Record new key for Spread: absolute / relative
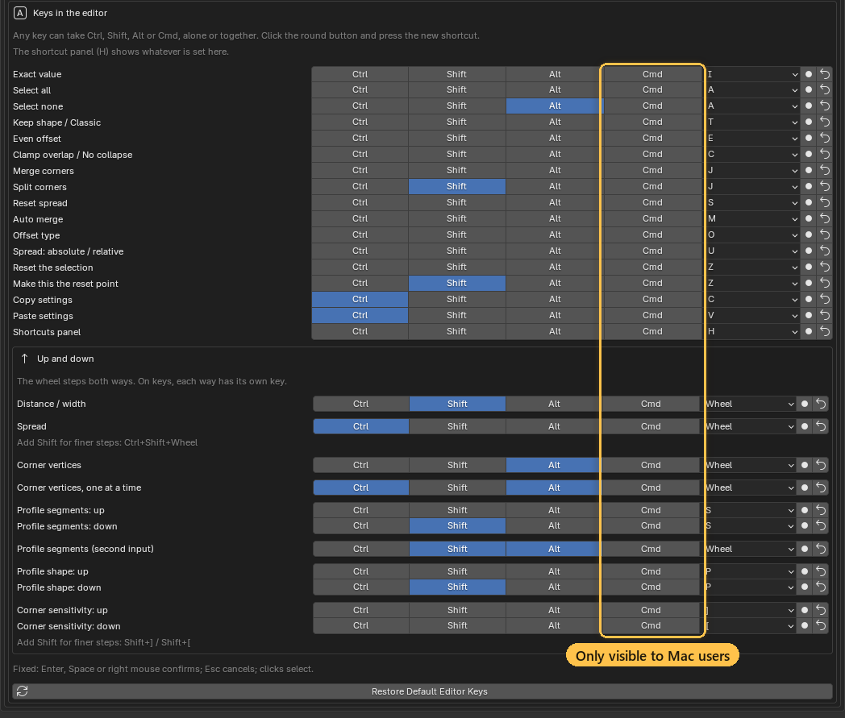 tap(809, 251)
